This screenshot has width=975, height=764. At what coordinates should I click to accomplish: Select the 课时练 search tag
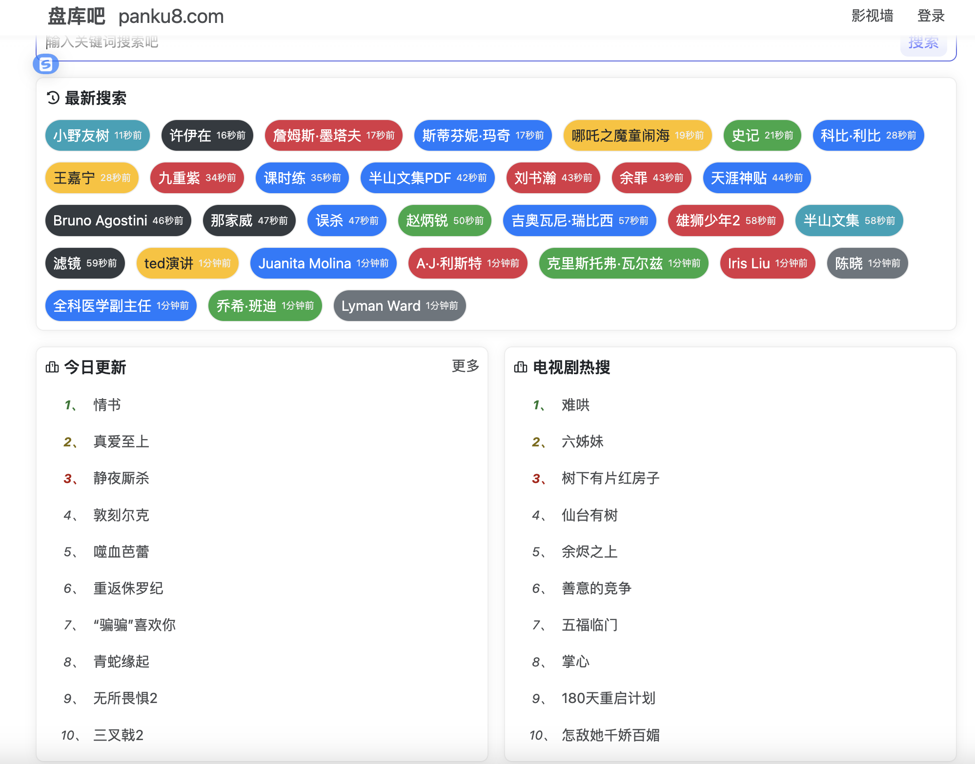pos(303,178)
